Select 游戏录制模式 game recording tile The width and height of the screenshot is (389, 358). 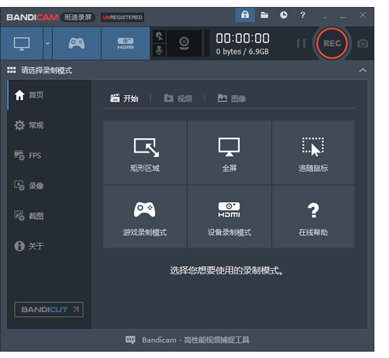pyautogui.click(x=145, y=217)
